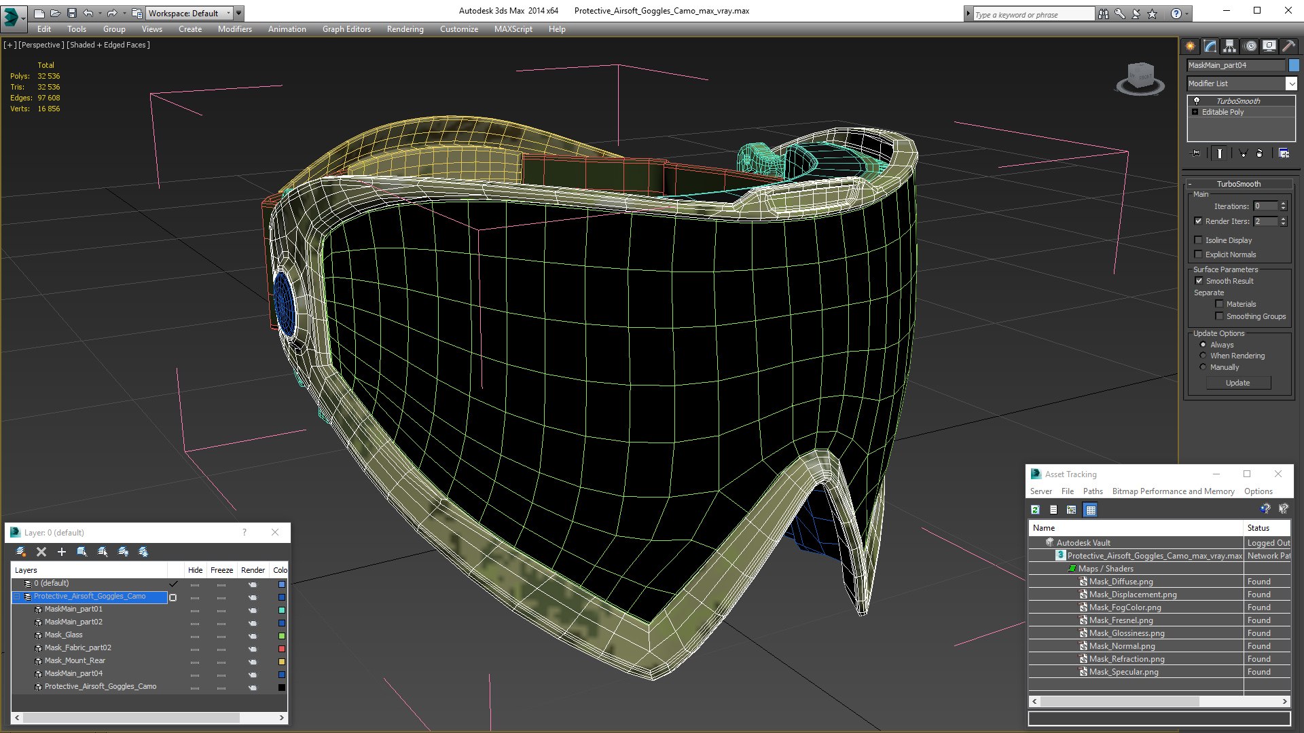
Task: Open the help question-mark dropdown in title bar
Action: click(x=1187, y=14)
